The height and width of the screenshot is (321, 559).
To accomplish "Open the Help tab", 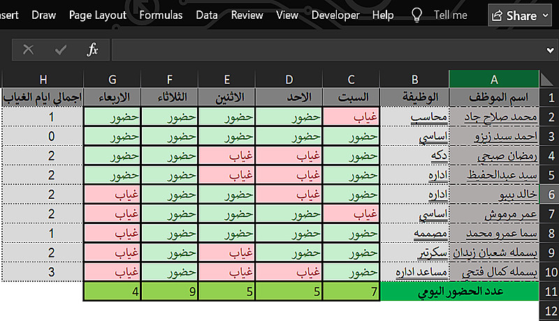I will [x=383, y=15].
